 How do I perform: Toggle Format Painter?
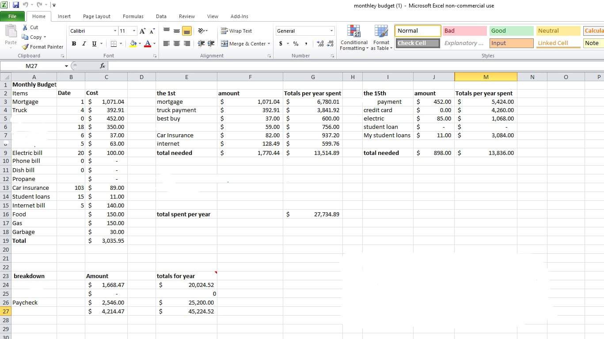coord(42,47)
